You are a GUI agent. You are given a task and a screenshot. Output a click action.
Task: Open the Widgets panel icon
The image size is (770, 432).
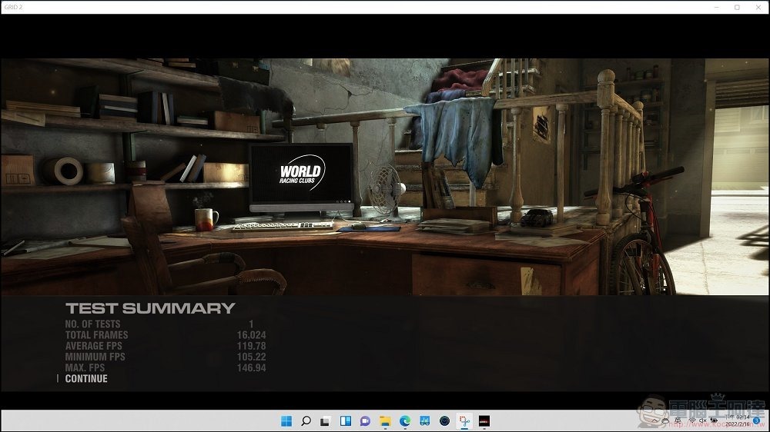click(x=346, y=420)
